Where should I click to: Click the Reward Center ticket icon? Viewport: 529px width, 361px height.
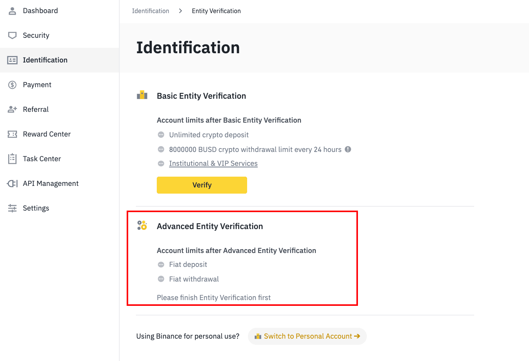[12, 134]
